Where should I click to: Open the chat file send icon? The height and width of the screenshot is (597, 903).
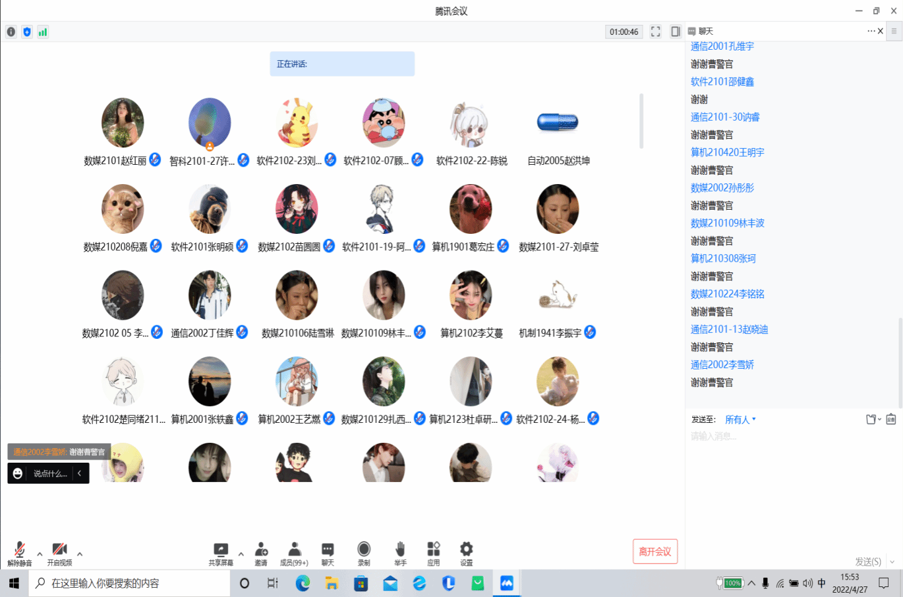tap(872, 420)
